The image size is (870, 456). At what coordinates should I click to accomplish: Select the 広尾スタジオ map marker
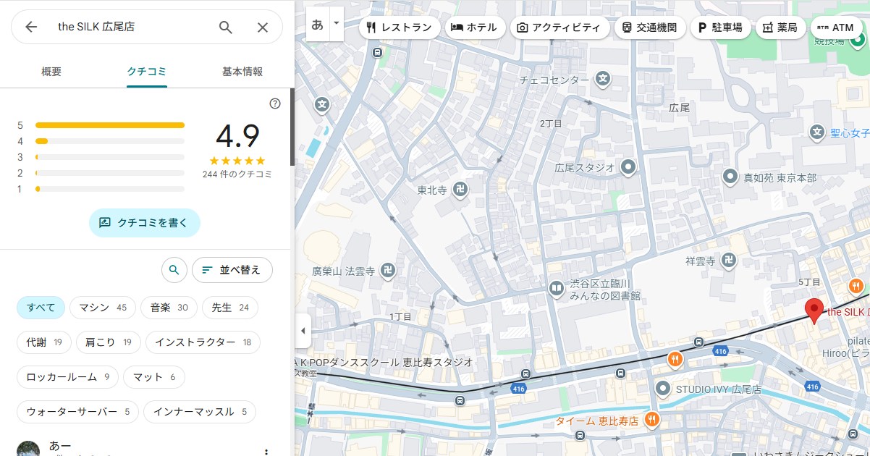629,167
